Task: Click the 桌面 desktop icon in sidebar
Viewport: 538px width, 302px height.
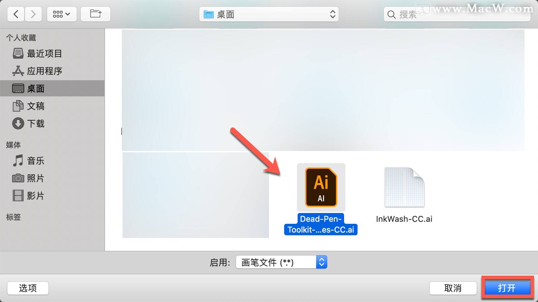Action: (x=18, y=88)
